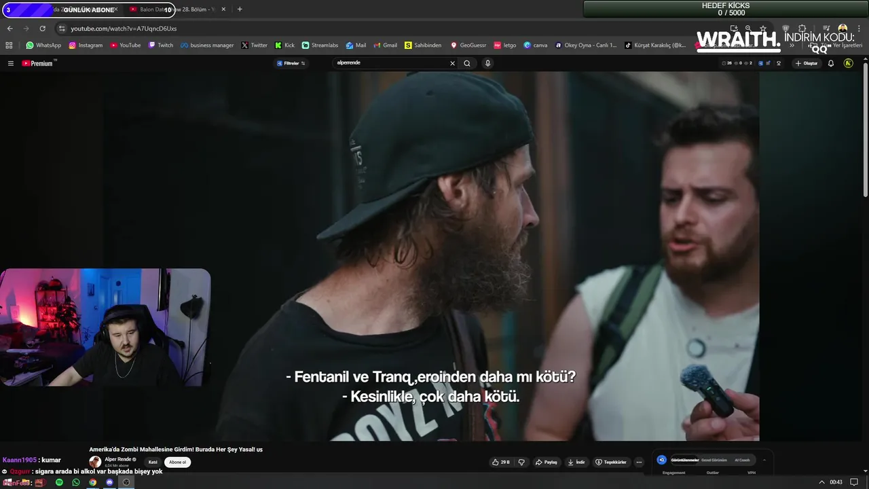Open the business manager bookmark

tap(207, 46)
